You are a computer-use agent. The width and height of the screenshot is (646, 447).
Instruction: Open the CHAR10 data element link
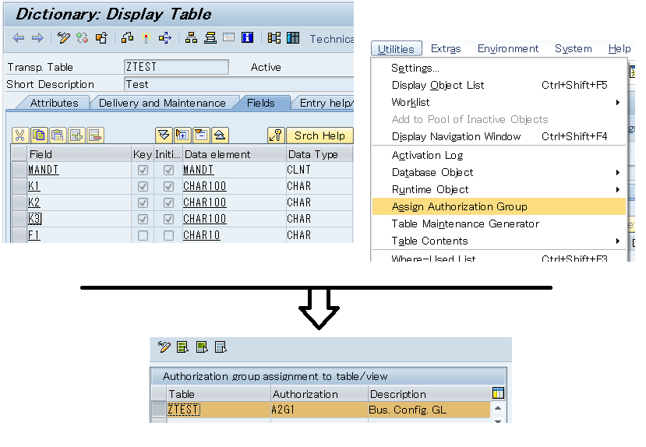pos(202,235)
